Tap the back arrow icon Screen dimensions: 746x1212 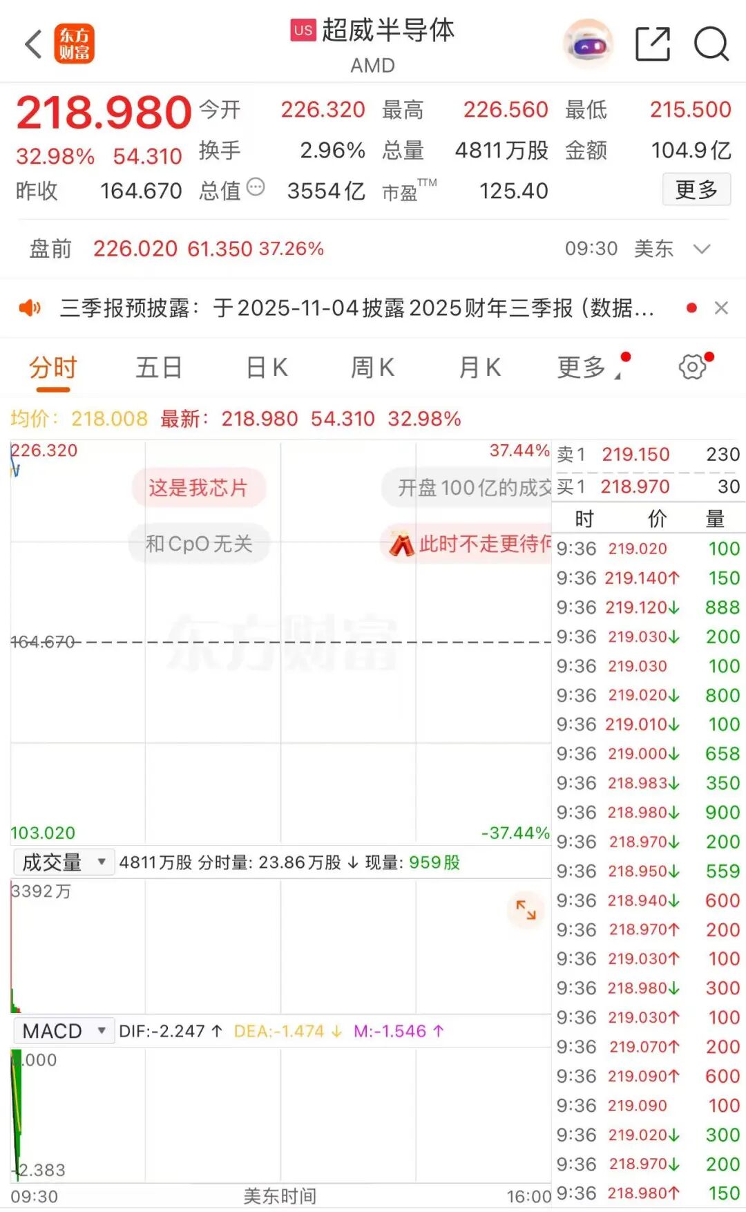(33, 45)
